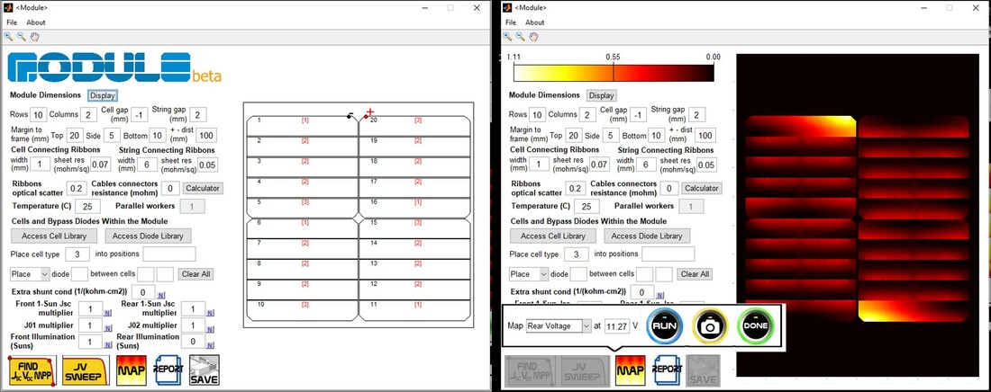This screenshot has height=392, width=991.
Task: Click N icon beside Extra shunt cond, right window
Action: (660, 295)
